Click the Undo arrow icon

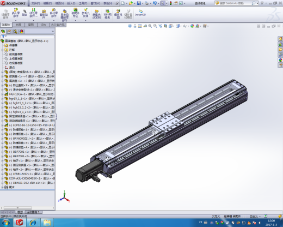click(x=155, y=3)
